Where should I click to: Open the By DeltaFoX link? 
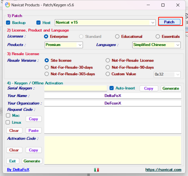pos(18,170)
